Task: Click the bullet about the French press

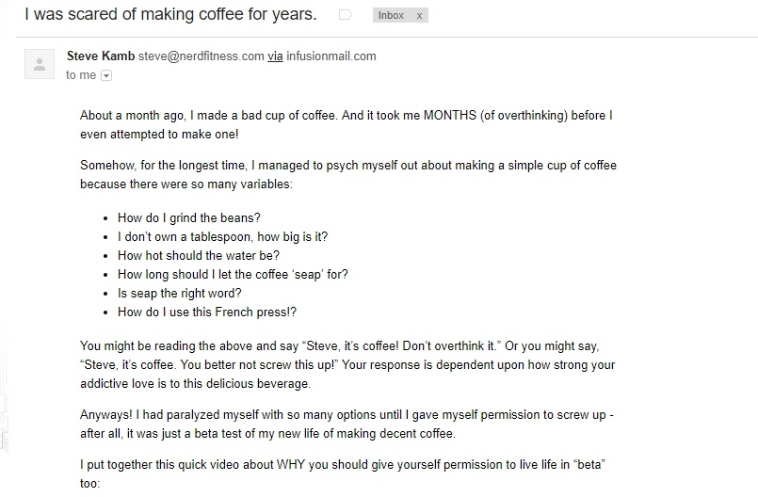Action: [x=207, y=313]
